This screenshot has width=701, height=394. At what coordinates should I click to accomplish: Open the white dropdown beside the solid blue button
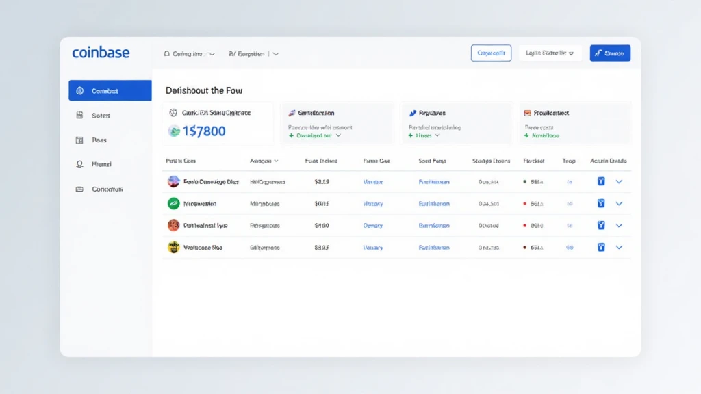click(550, 53)
